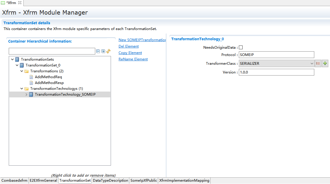The width and height of the screenshot is (330, 184).
Task: Collapse the TransformationSet_0 node
Action: click(x=17, y=65)
